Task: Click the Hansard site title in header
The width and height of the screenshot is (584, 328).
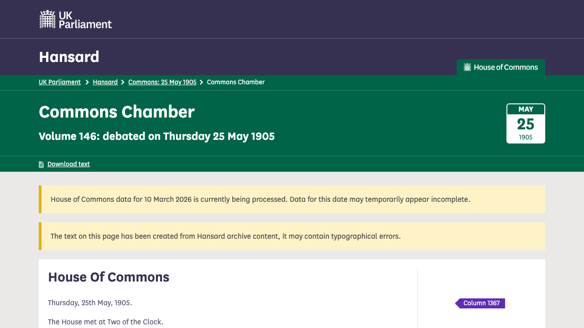Action: click(x=69, y=56)
